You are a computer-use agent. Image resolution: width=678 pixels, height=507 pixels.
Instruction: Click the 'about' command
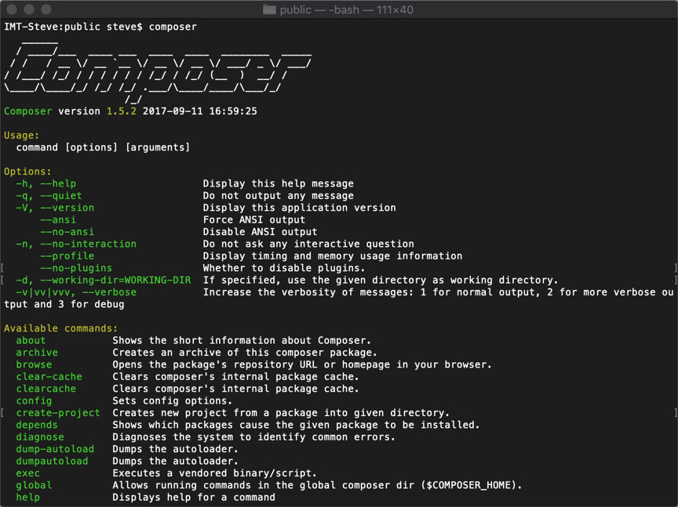coord(31,341)
